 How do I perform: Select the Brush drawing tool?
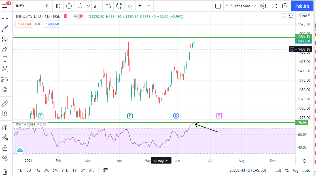coord(5,49)
